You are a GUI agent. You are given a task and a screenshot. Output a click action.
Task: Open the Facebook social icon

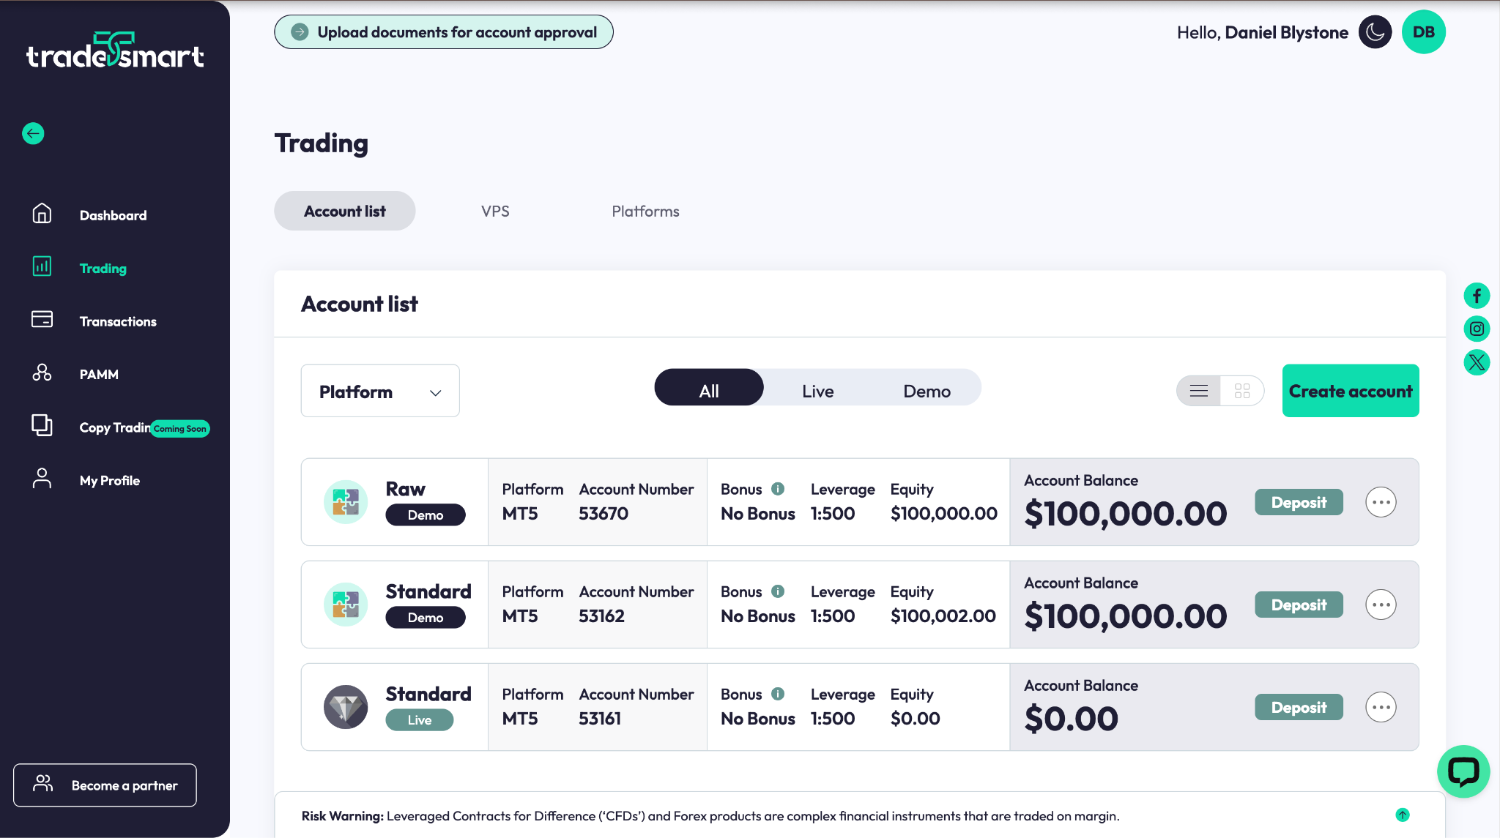[x=1477, y=296]
